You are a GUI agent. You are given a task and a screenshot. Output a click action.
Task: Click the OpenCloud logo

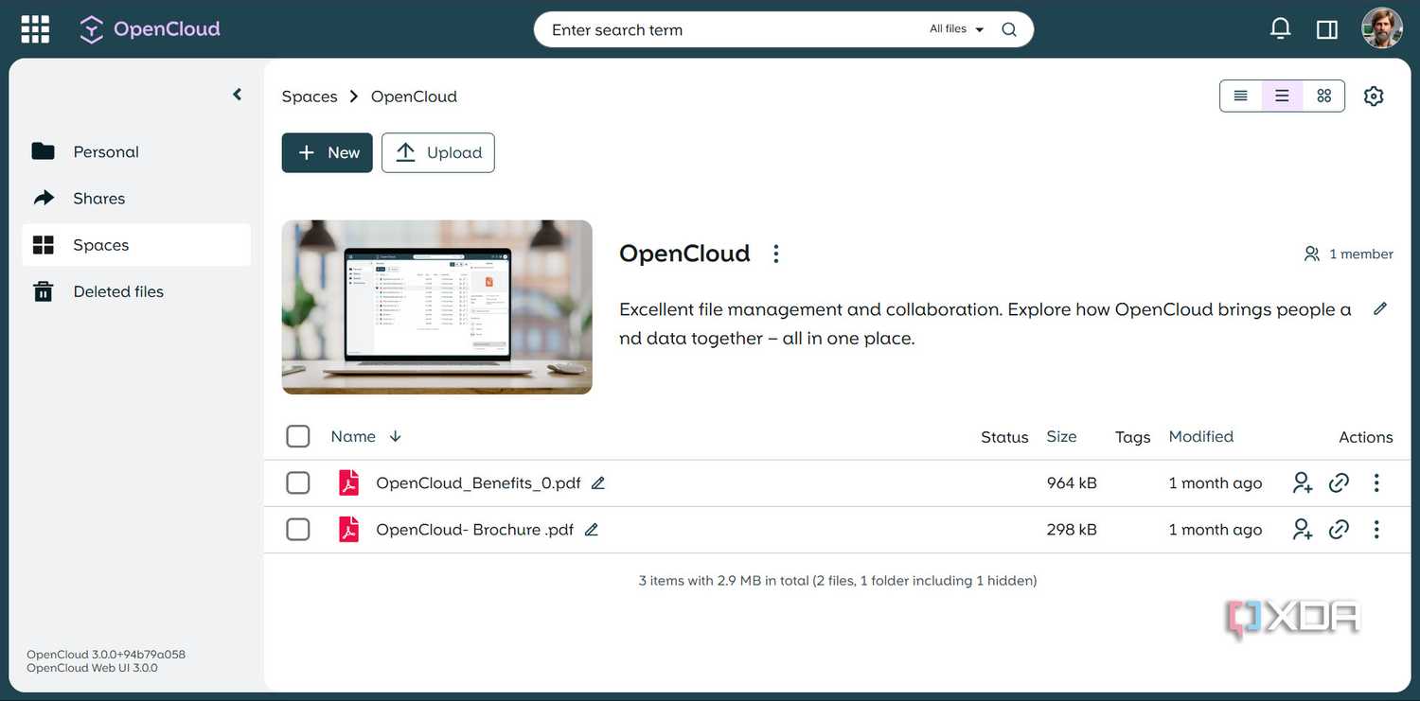pyautogui.click(x=150, y=29)
